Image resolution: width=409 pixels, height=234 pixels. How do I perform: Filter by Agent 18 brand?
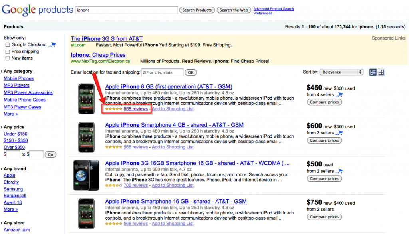pos(13,203)
